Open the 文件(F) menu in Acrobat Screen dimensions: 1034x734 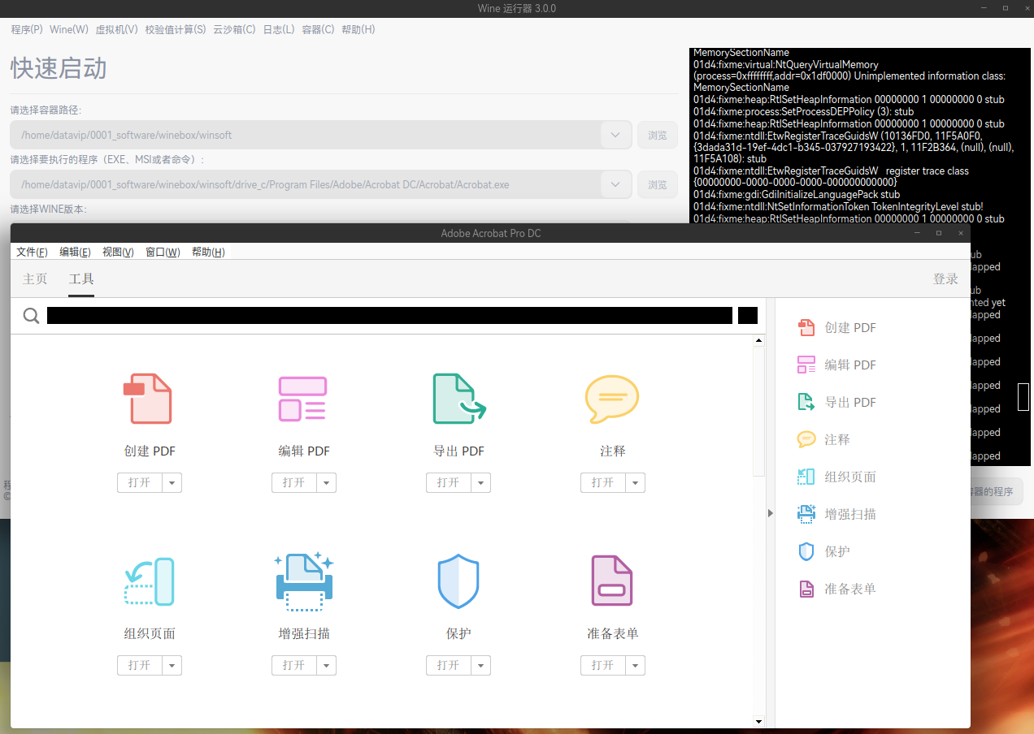click(32, 252)
